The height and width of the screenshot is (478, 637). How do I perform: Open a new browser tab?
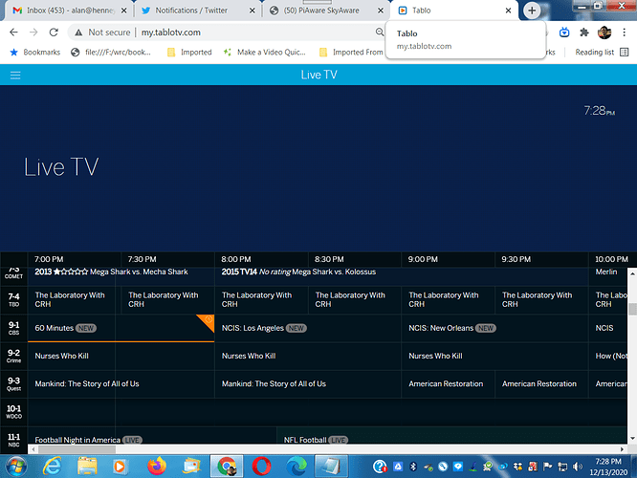coord(532,11)
